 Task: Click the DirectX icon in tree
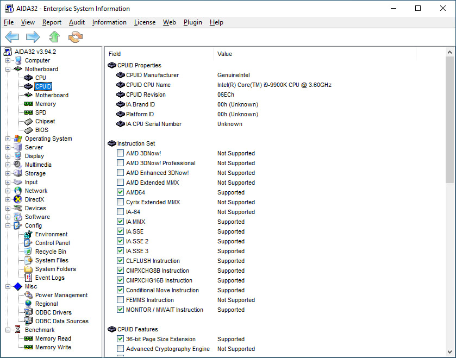coord(18,199)
